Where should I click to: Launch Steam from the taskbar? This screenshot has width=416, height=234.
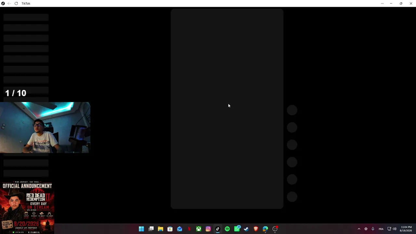(x=246, y=229)
